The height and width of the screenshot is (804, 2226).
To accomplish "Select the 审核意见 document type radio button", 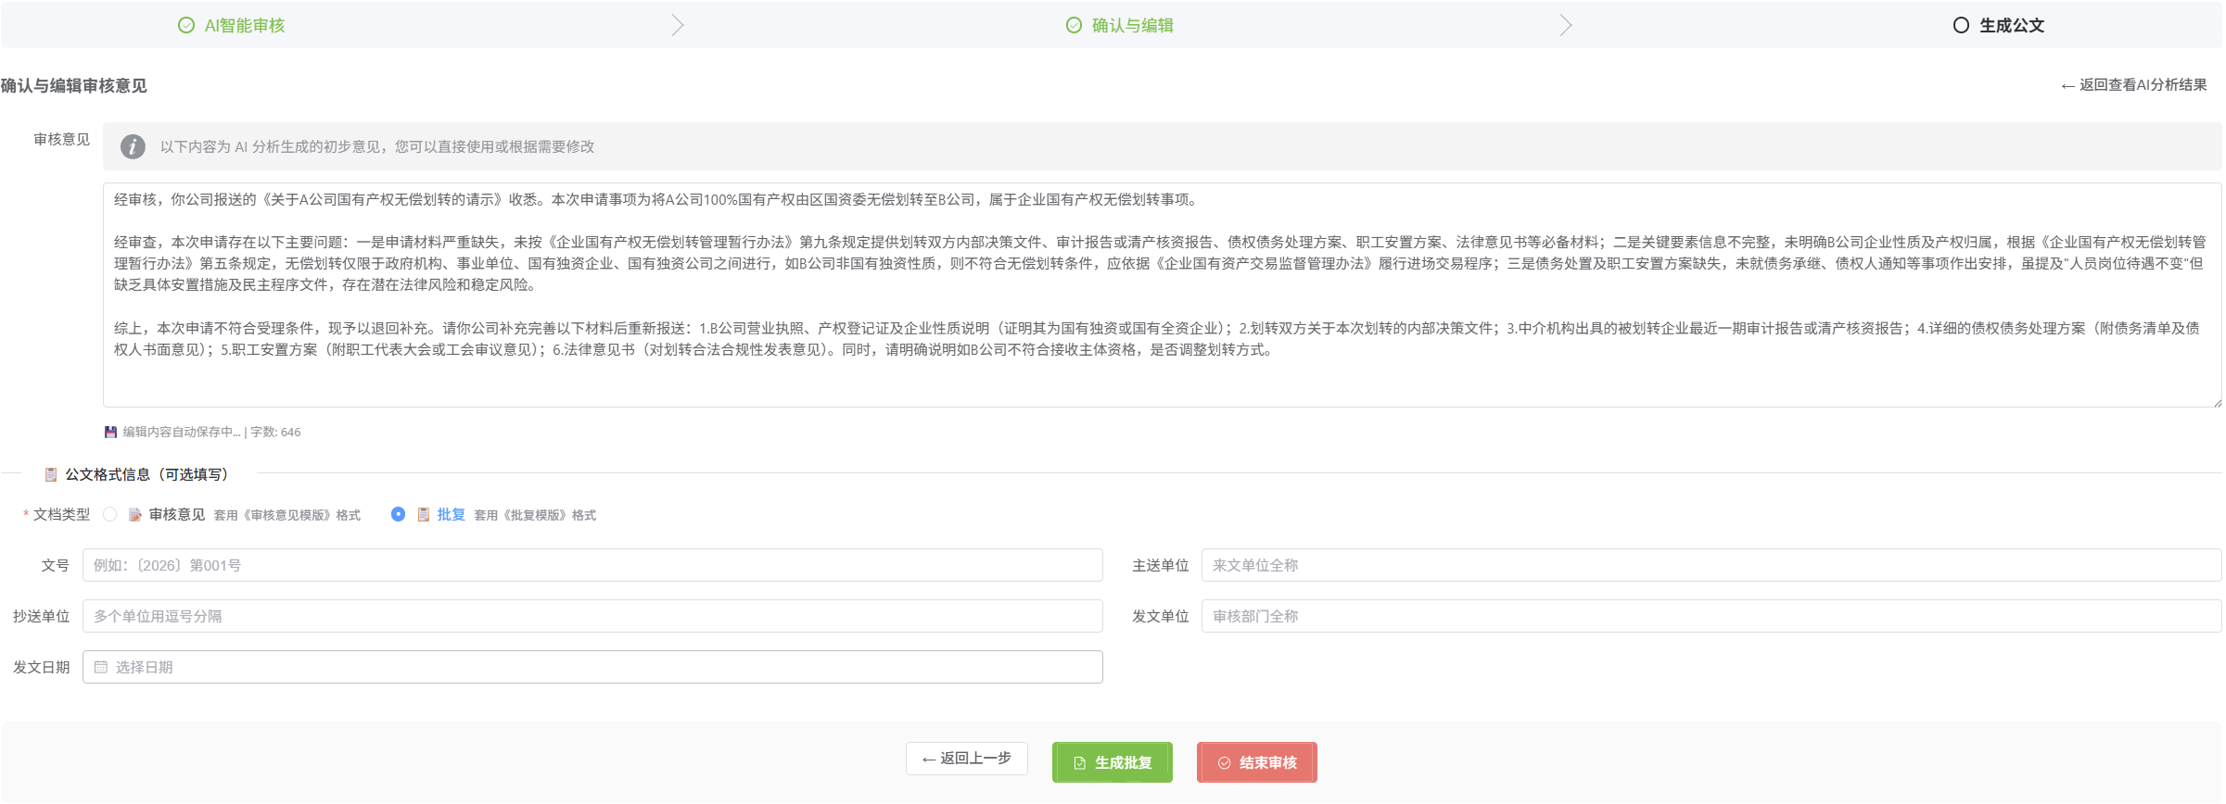I will coord(110,514).
